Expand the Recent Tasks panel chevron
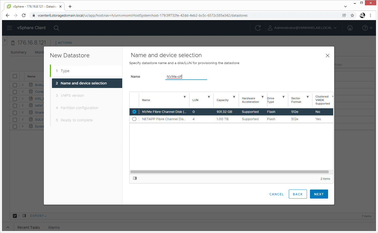378x233 pixels. [x=8, y=227]
